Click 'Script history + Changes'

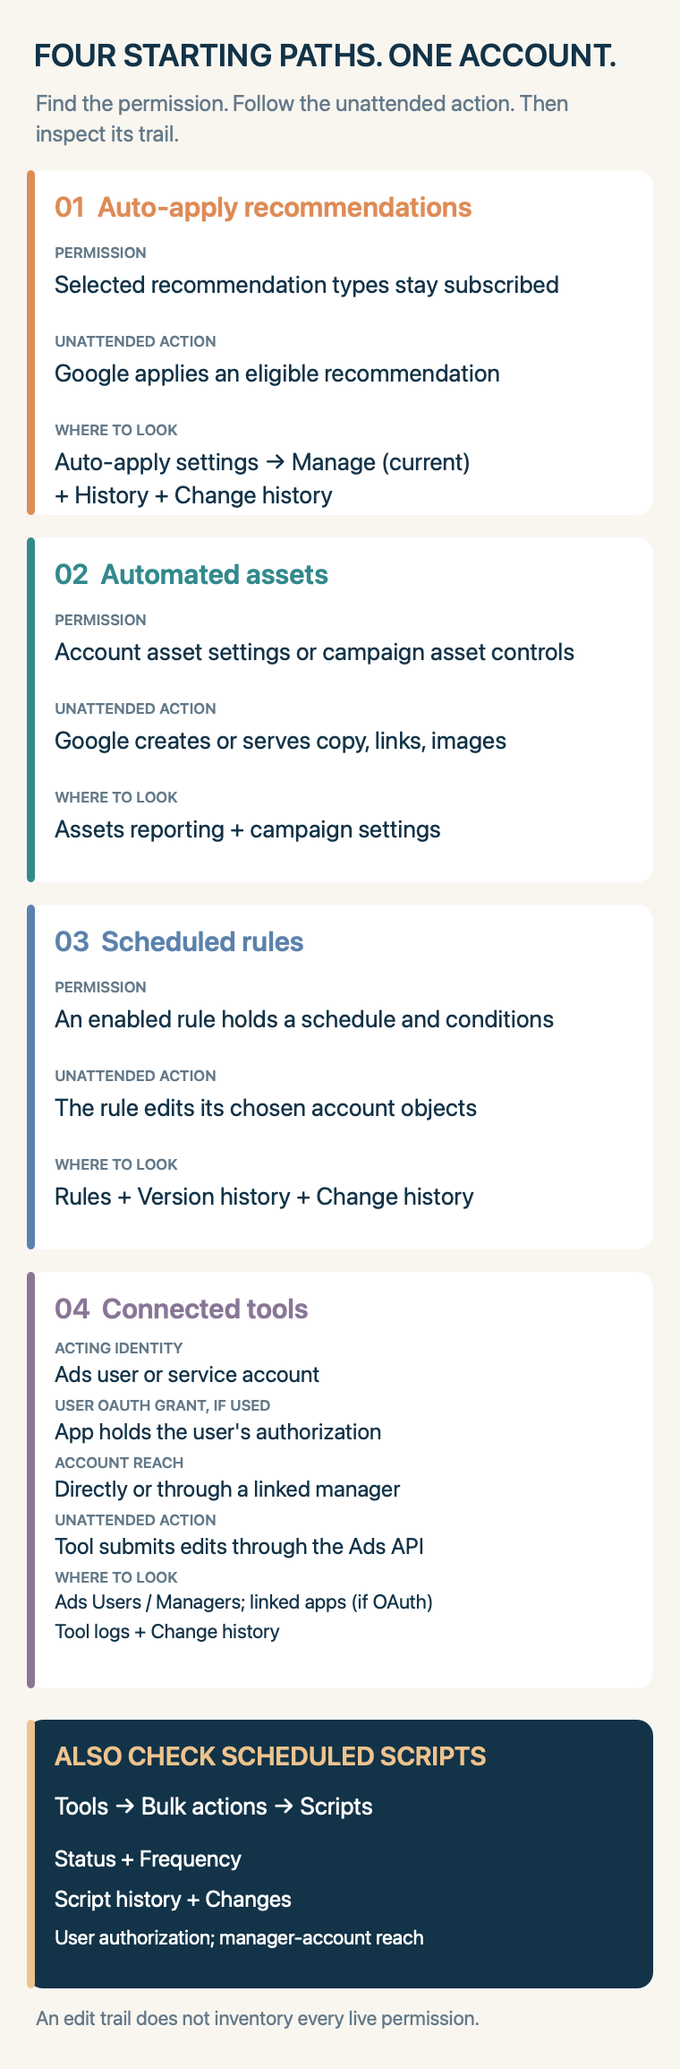[x=173, y=1900]
